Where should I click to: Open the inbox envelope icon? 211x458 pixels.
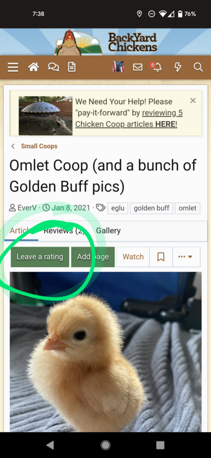pos(138,68)
